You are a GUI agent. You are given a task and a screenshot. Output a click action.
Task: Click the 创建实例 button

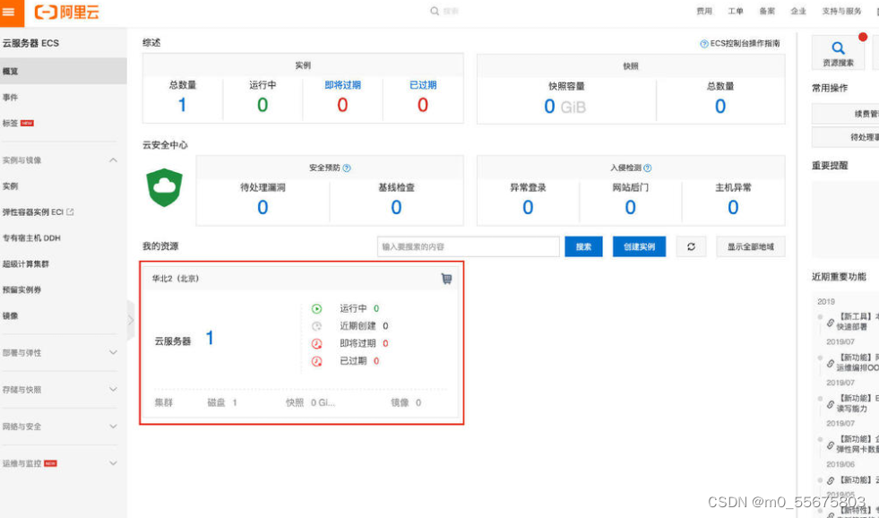click(x=639, y=246)
